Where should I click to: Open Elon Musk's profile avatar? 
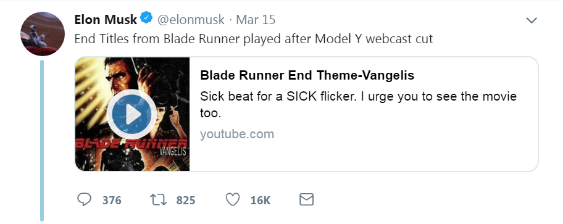tap(43, 34)
